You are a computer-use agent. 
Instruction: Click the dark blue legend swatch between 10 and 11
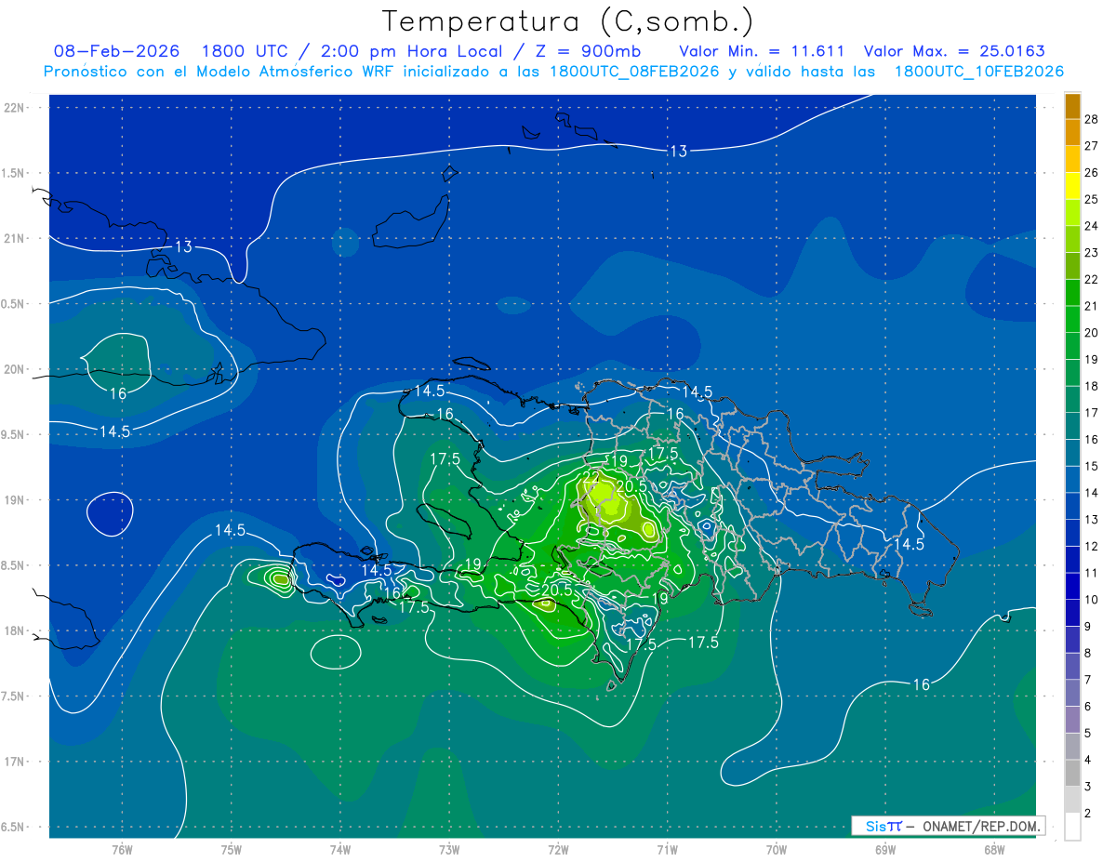pos(1072,587)
